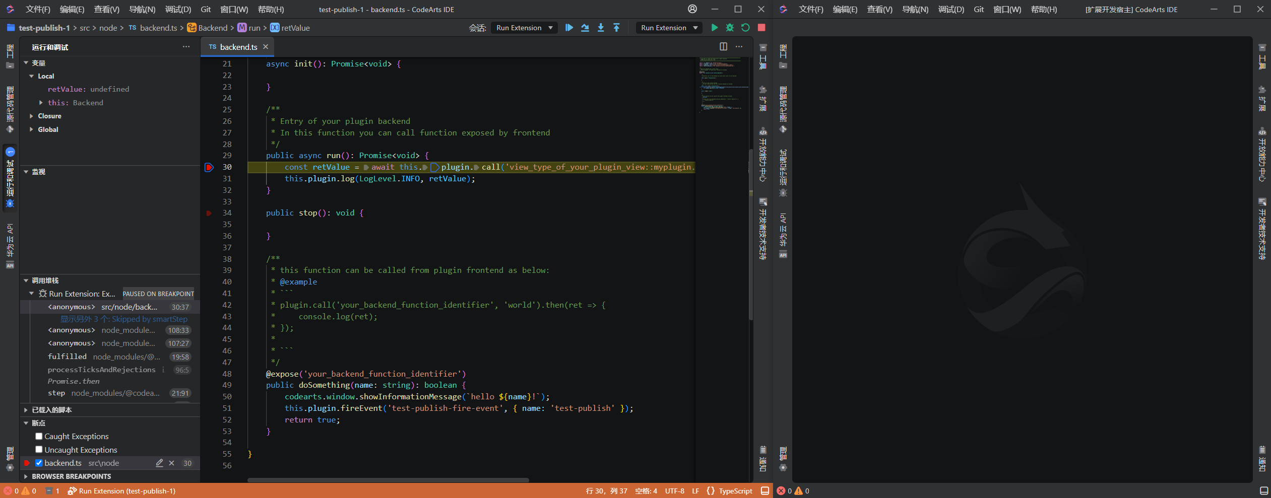Split the editor with the layout icon
The height and width of the screenshot is (498, 1271).
tap(723, 46)
